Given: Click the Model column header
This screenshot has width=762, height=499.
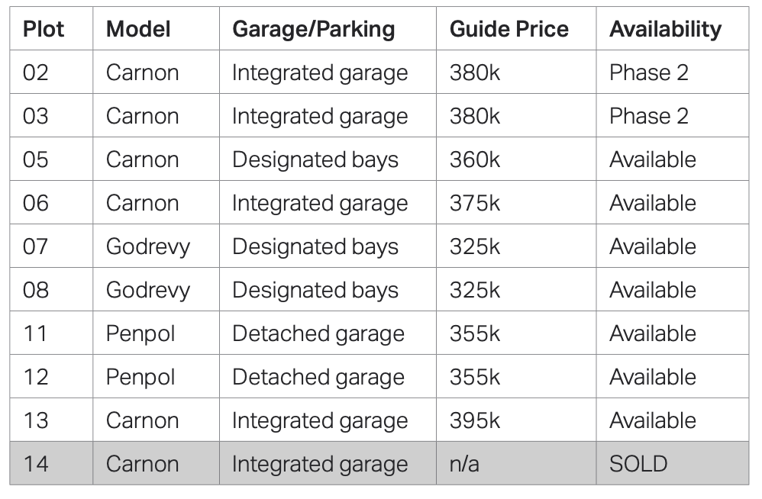Looking at the screenshot, I should pyautogui.click(x=138, y=29).
